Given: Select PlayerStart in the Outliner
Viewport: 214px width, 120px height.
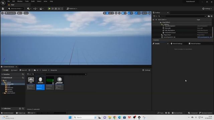Looking at the screenshot, I should [x=167, y=35].
